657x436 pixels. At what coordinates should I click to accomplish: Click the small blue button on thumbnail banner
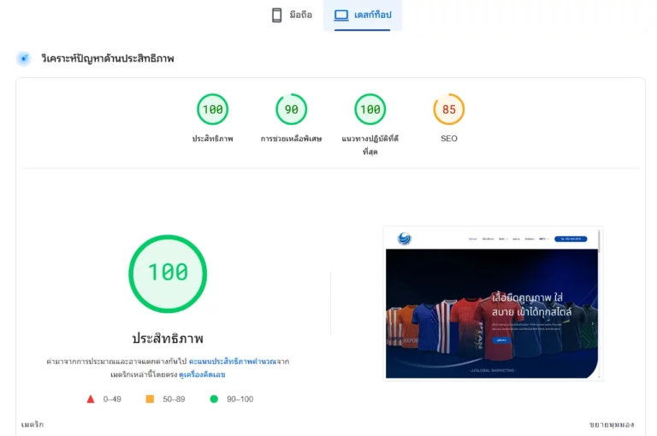click(x=501, y=340)
